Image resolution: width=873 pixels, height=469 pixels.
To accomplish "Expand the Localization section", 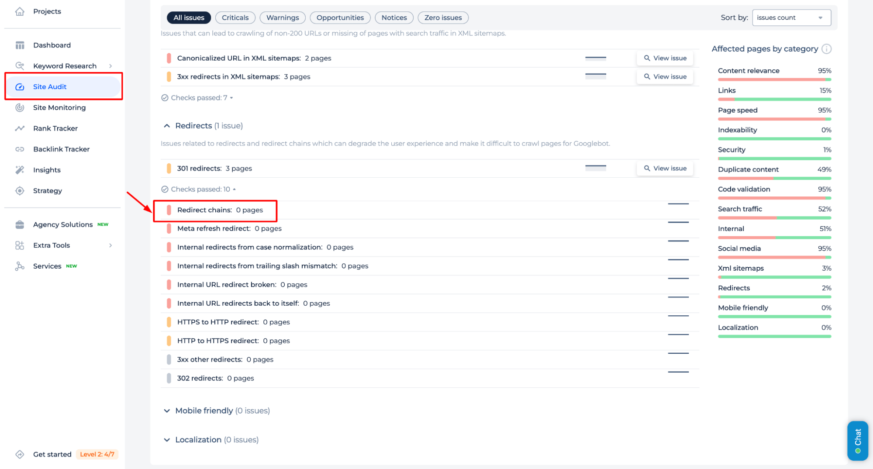I will [x=167, y=440].
